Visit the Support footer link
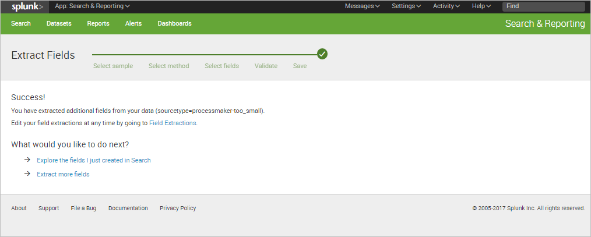 pos(48,208)
